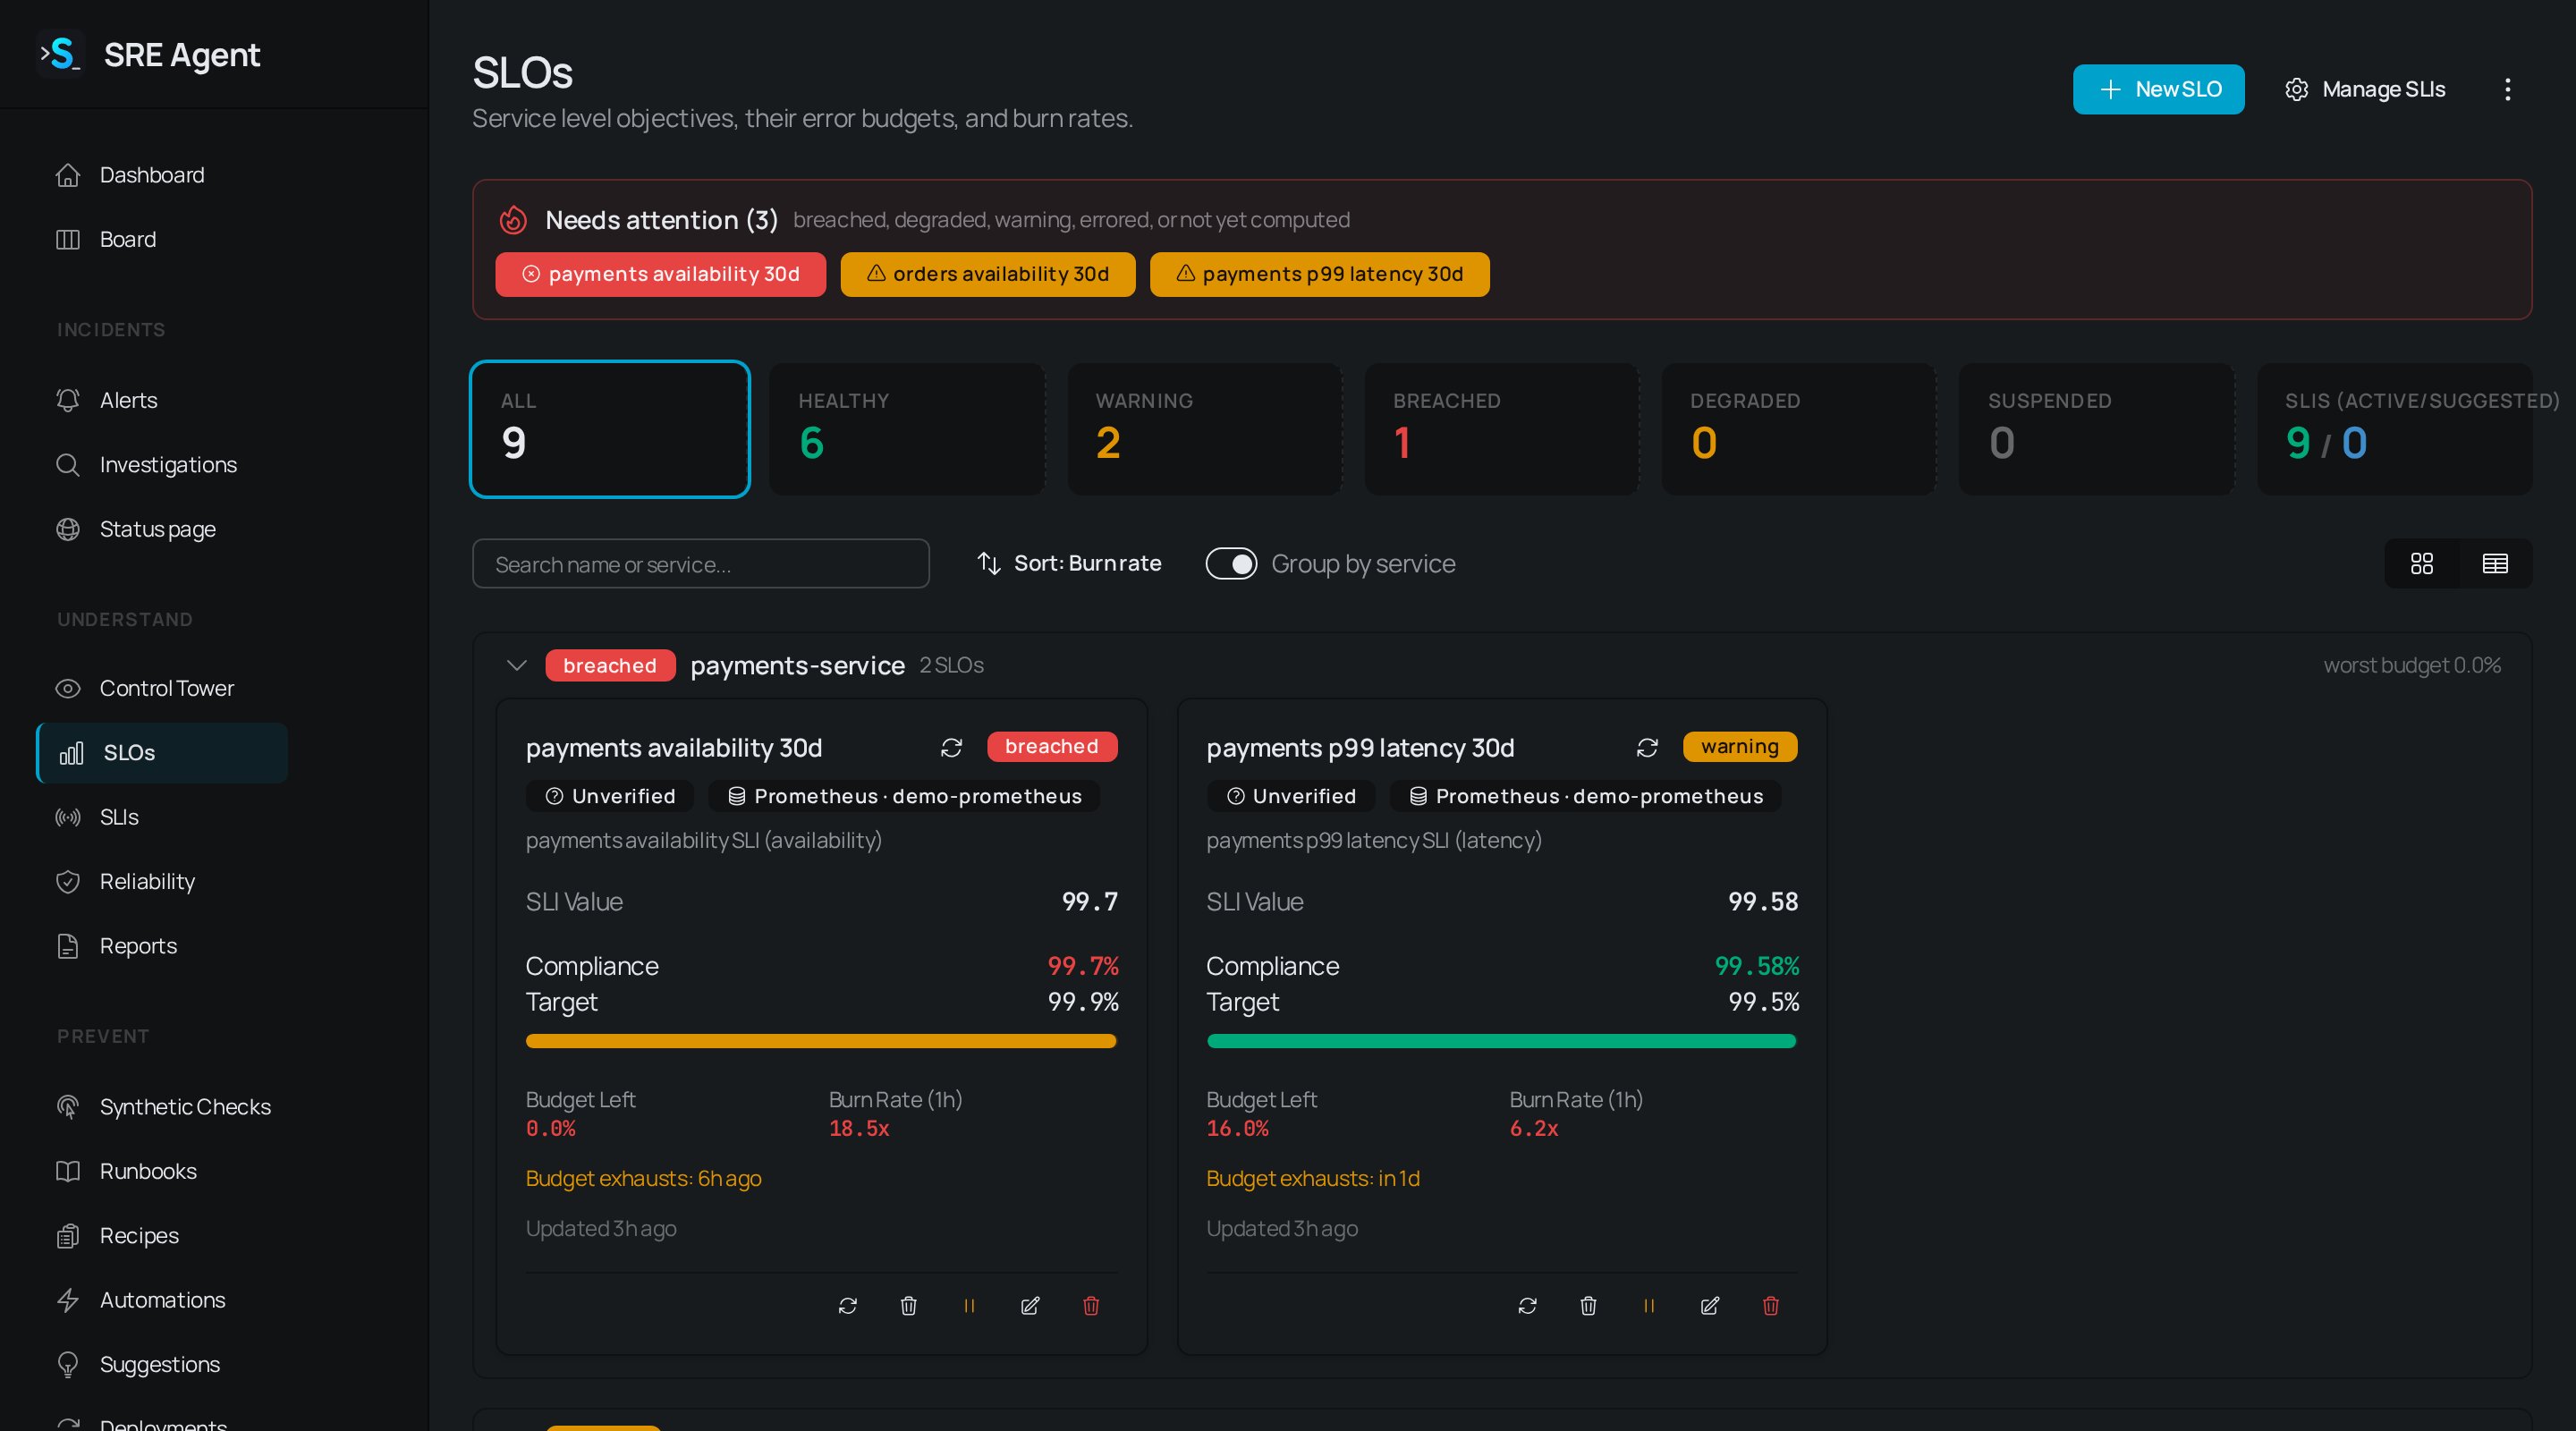The width and height of the screenshot is (2576, 1431).
Task: Pause the payments p99 latency 30d SLO
Action: click(1649, 1306)
